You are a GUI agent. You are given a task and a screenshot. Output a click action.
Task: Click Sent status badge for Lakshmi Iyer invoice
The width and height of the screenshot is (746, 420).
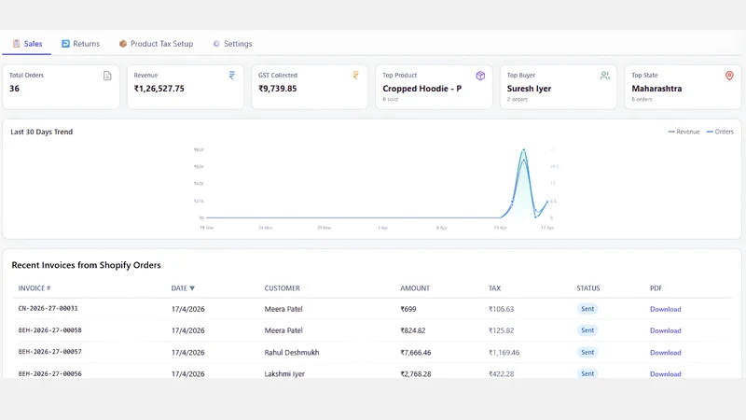587,373
